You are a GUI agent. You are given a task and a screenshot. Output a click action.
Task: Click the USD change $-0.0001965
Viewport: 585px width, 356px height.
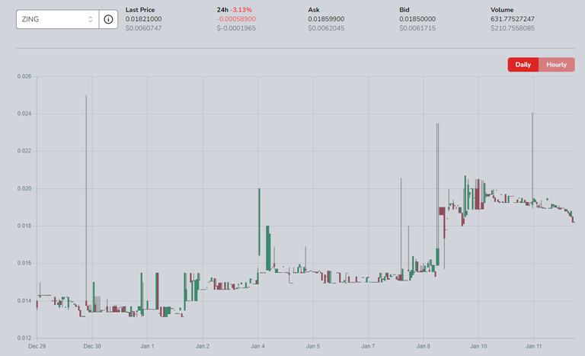click(x=236, y=28)
